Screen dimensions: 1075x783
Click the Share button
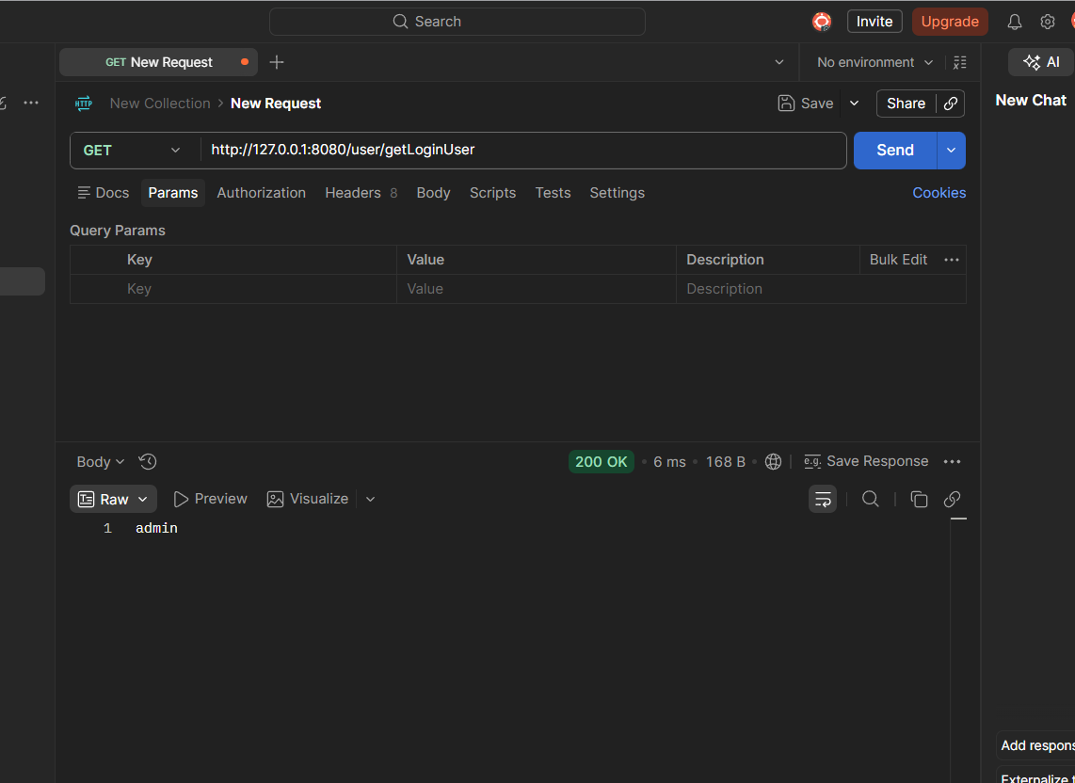pos(906,104)
